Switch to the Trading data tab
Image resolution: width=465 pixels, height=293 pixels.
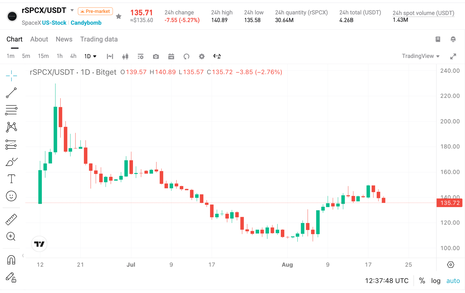[x=99, y=39]
